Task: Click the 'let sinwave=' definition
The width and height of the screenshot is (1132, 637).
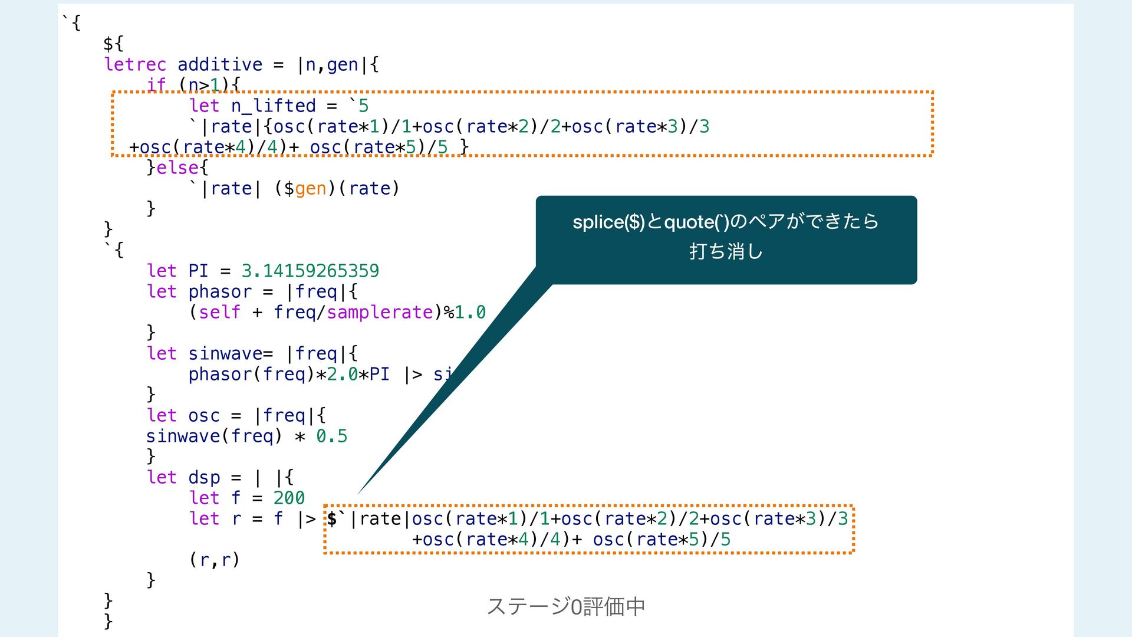Action: pyautogui.click(x=209, y=353)
